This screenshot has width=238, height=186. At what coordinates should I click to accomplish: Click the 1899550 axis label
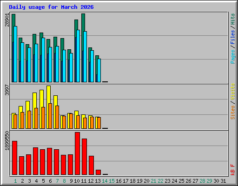point(7,141)
